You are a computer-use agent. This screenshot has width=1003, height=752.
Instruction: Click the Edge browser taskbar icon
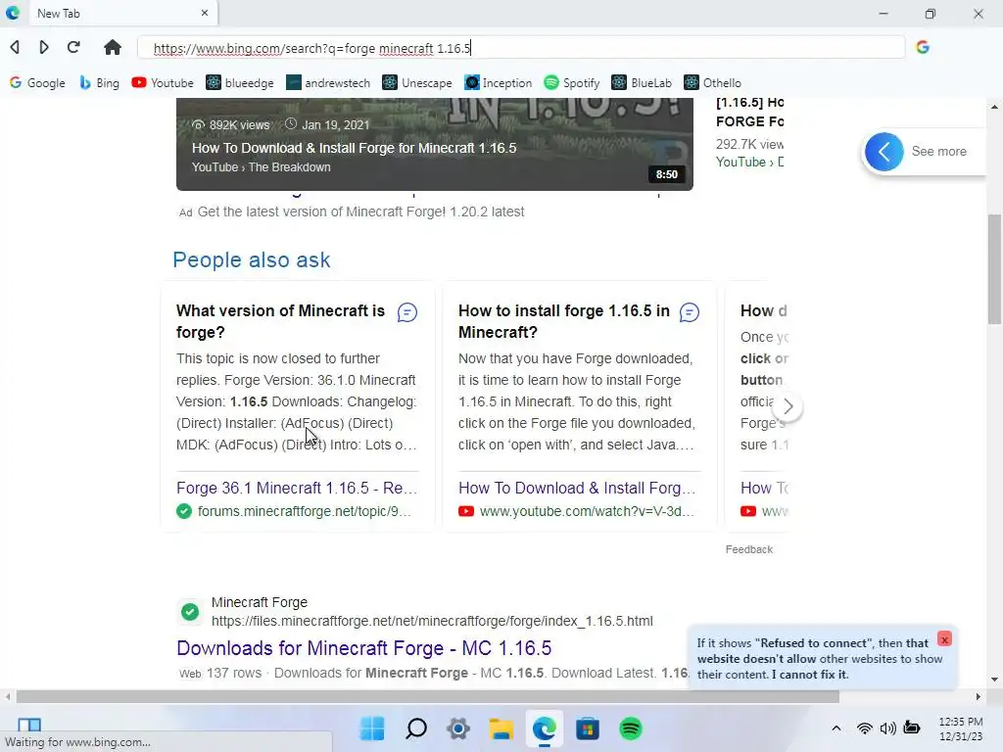[545, 728]
